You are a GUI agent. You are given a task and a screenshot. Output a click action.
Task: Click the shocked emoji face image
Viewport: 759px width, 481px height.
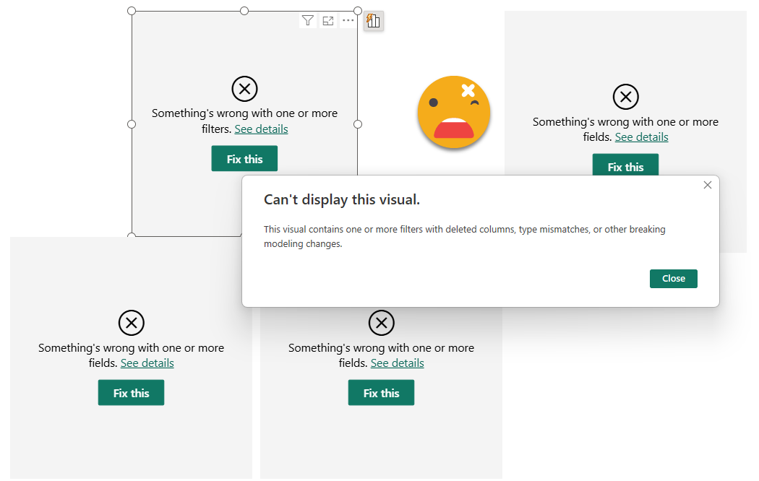click(x=454, y=112)
